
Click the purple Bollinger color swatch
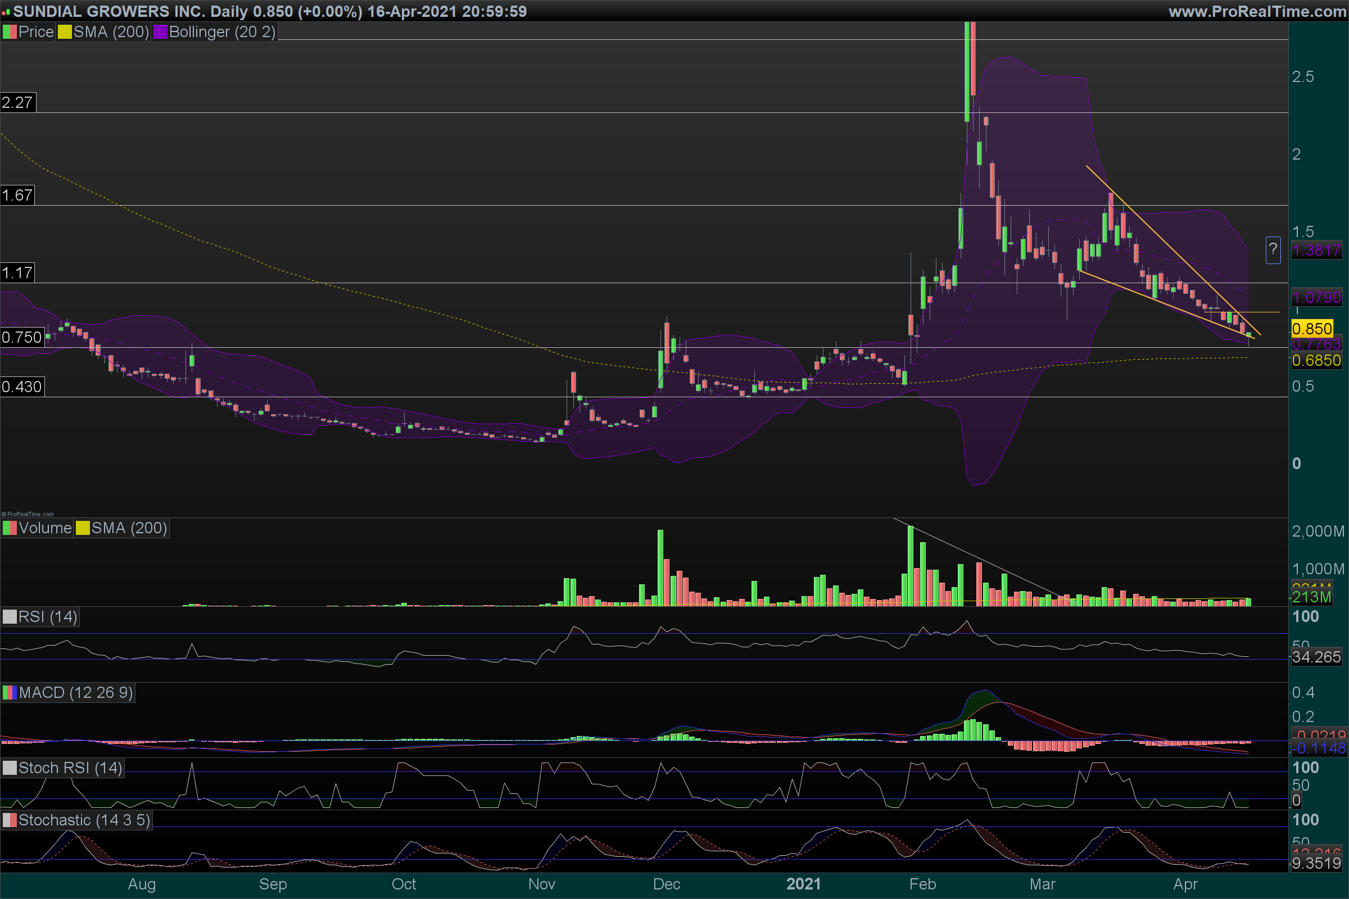160,32
